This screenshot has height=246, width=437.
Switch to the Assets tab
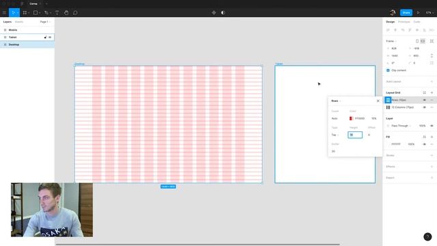click(19, 22)
